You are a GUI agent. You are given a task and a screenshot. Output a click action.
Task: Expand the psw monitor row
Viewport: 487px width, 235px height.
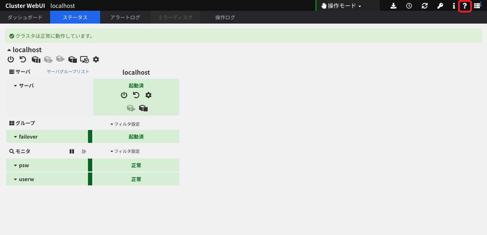(16, 165)
